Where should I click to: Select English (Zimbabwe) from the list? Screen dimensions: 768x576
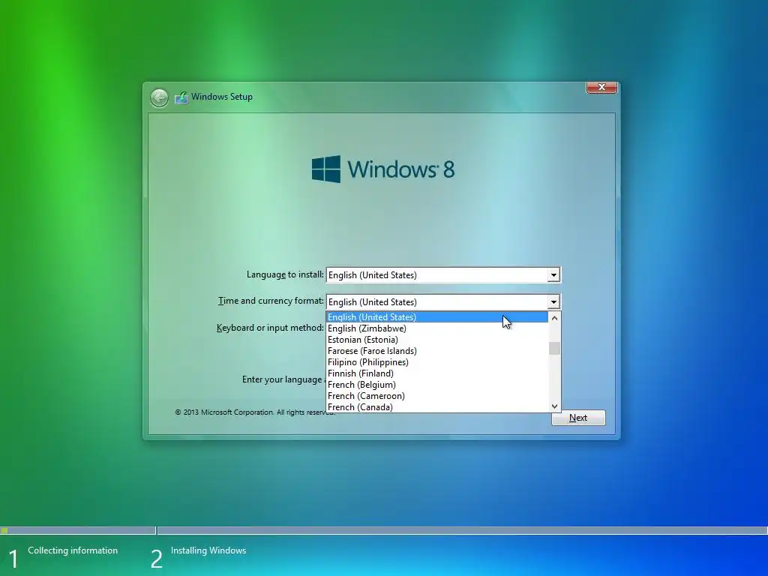click(x=437, y=328)
